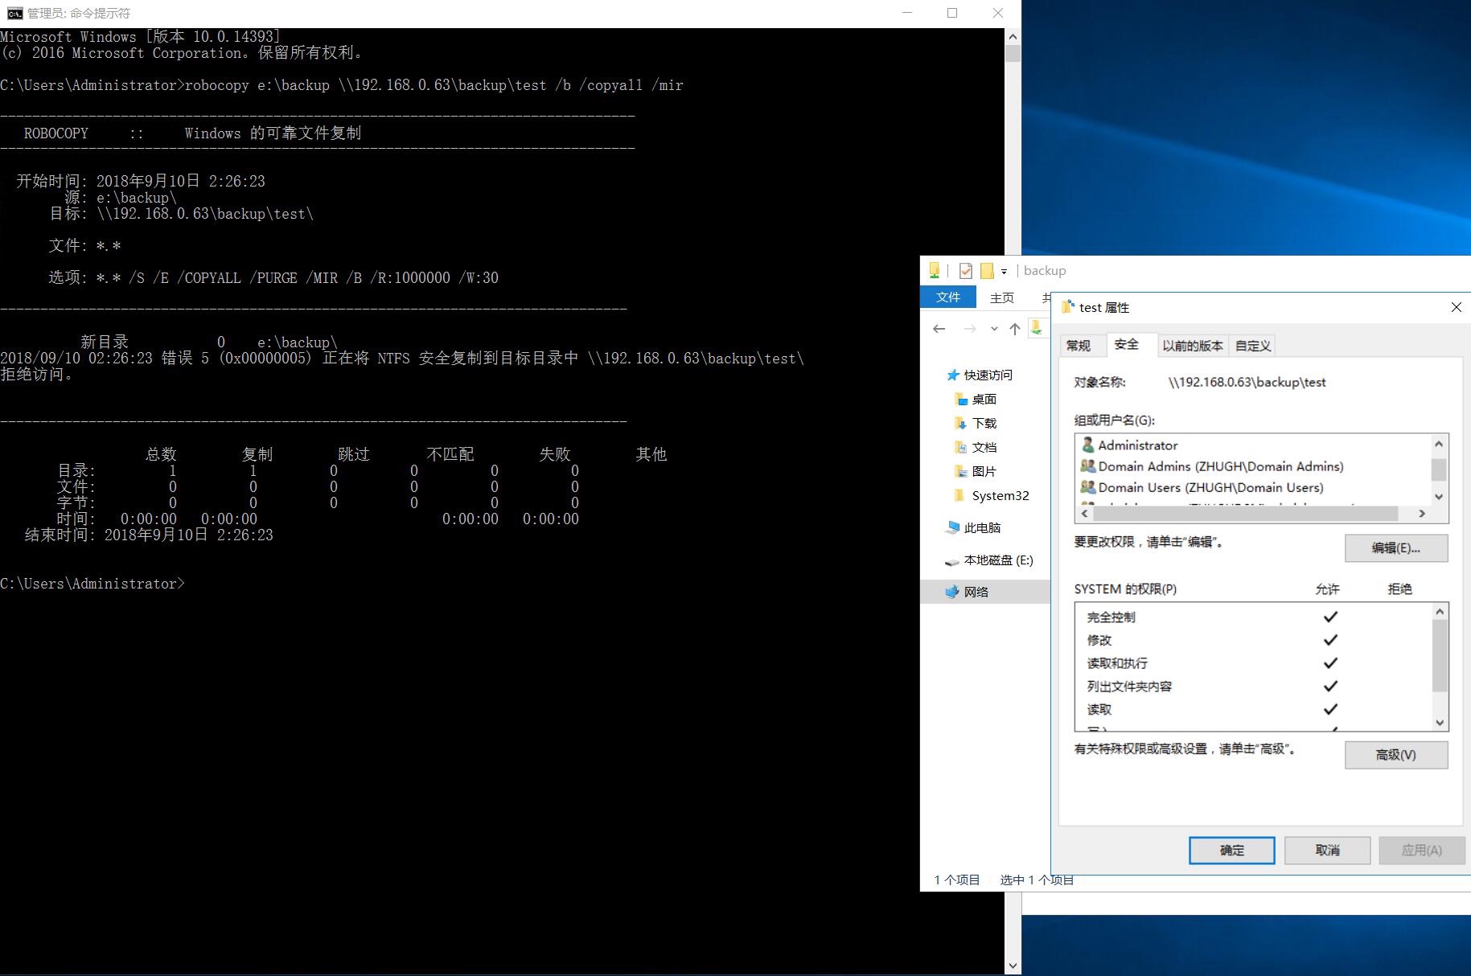Click 修改 allow checkmark
This screenshot has height=976, width=1471.
1330,640
